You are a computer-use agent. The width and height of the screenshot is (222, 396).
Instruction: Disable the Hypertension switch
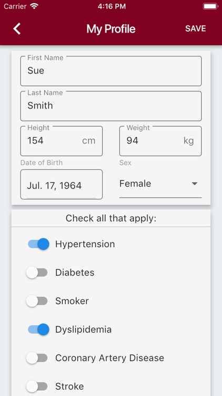(38, 244)
